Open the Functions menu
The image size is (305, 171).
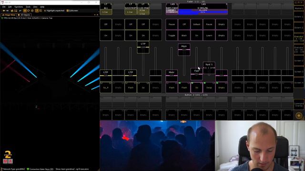pyautogui.click(x=19, y=7)
